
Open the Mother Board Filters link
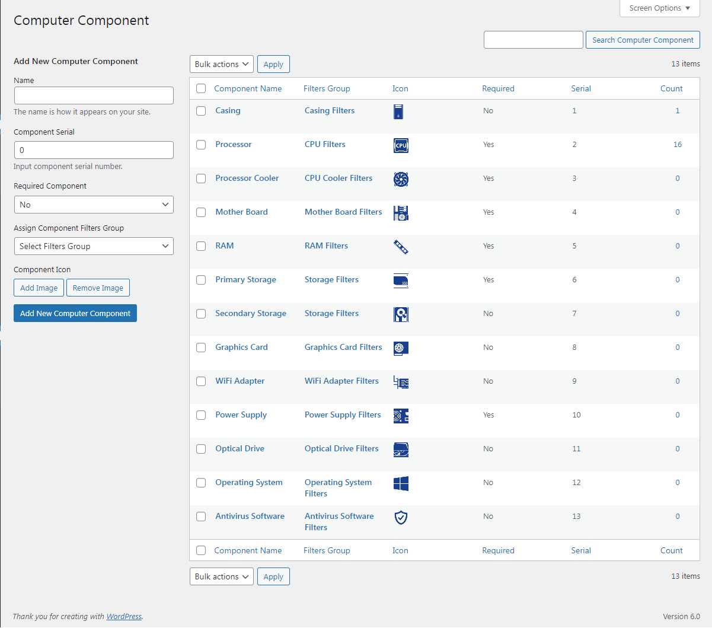(343, 212)
